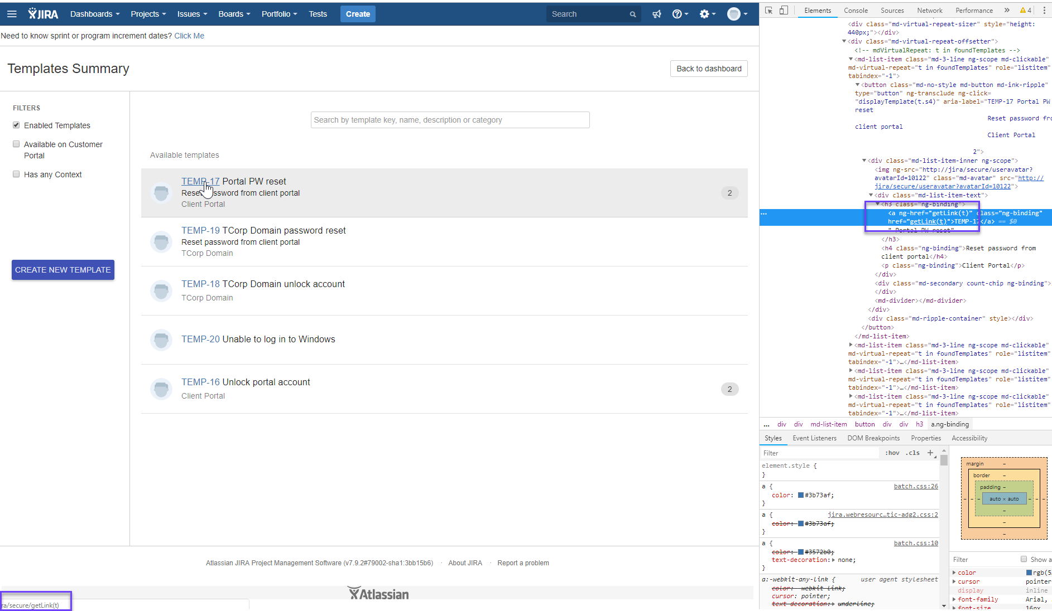Open the administration gear menu
1052x611 pixels.
pos(707,14)
